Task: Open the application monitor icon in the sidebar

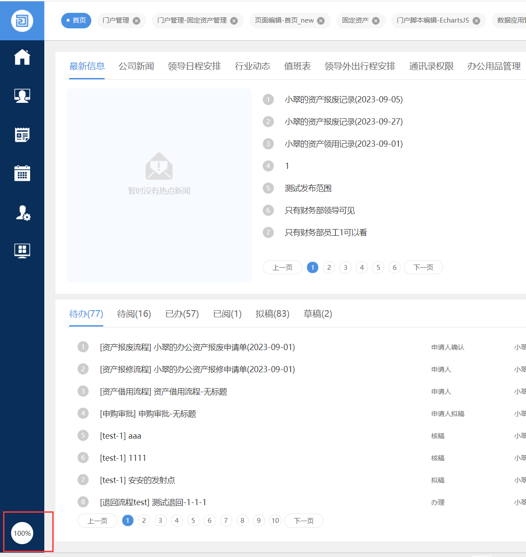Action: tap(22, 251)
